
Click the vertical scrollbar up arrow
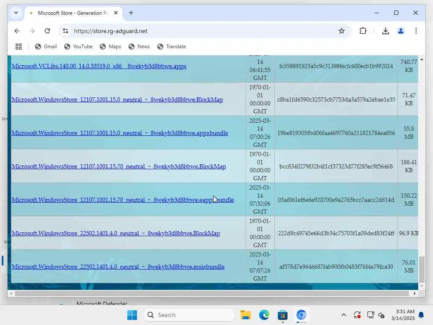pyautogui.click(x=422, y=59)
